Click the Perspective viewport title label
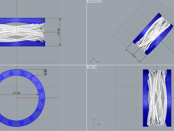 click(94, 1)
